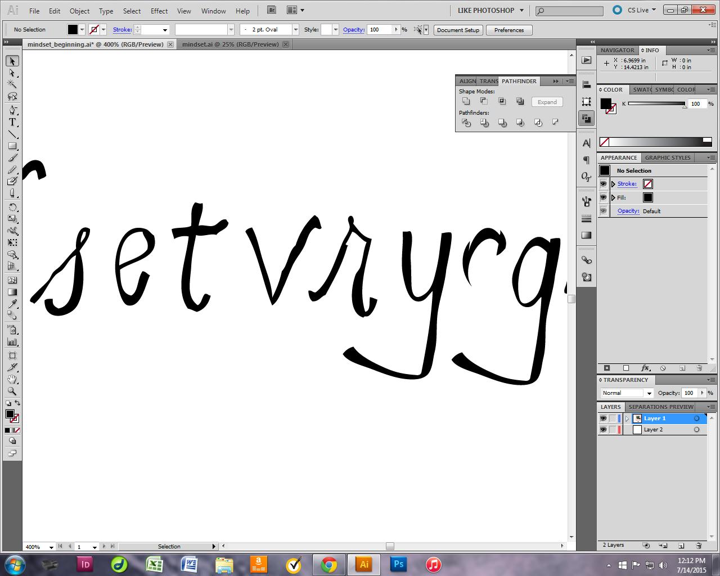Click the Outline pathfinder icon
Image resolution: width=720 pixels, height=576 pixels.
tap(538, 122)
